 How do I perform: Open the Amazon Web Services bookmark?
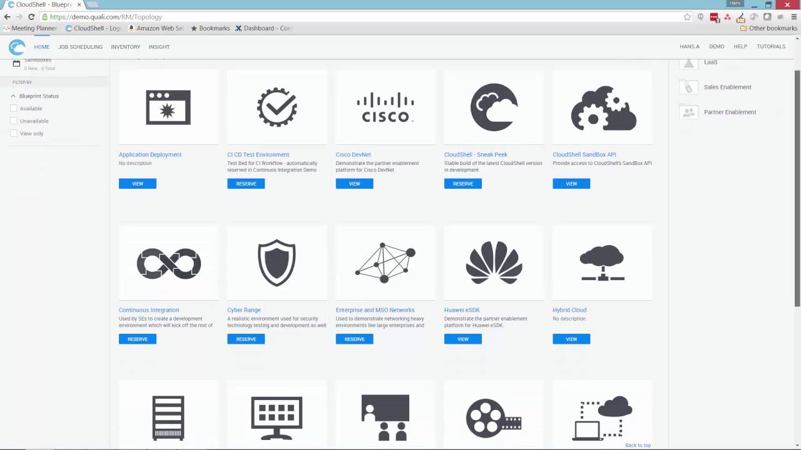(x=156, y=28)
